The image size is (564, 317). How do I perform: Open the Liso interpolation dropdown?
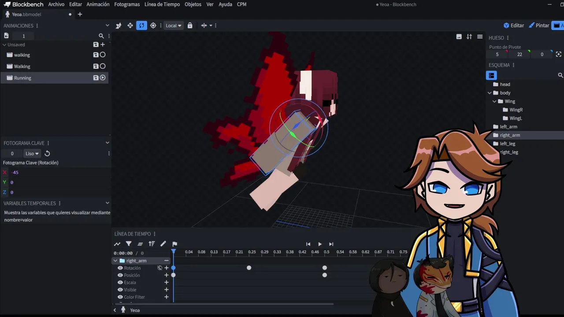[32, 154]
